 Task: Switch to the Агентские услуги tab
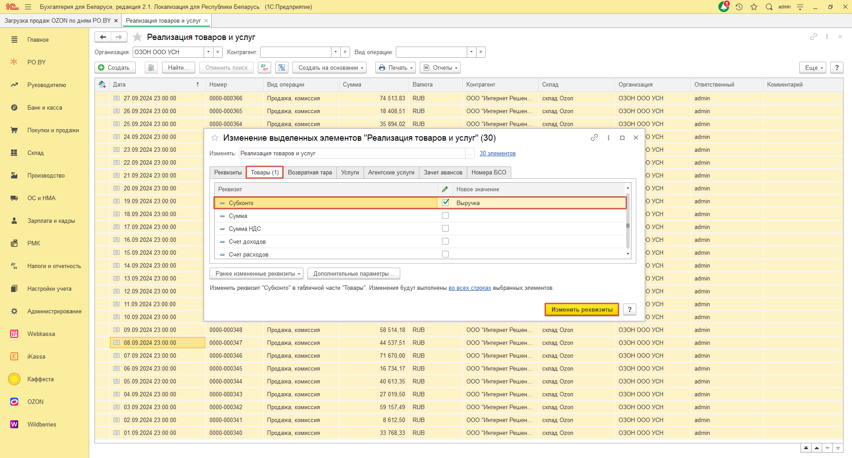pos(391,172)
